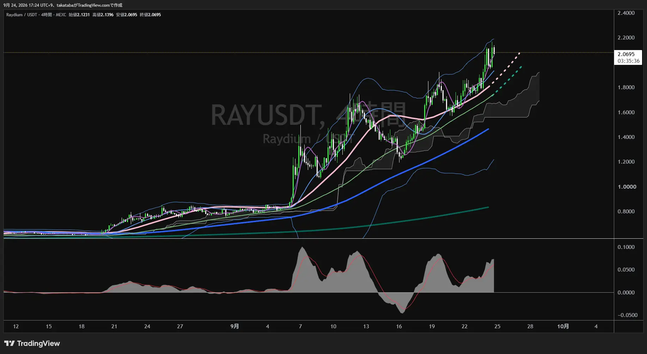Click the 'Raydium / USDT' symbol name in legend
This screenshot has width=647, height=354.
coord(22,15)
